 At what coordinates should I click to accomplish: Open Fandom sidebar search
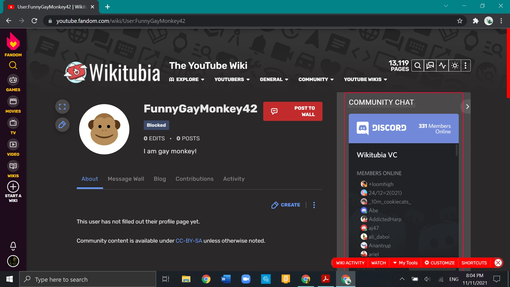(13, 65)
